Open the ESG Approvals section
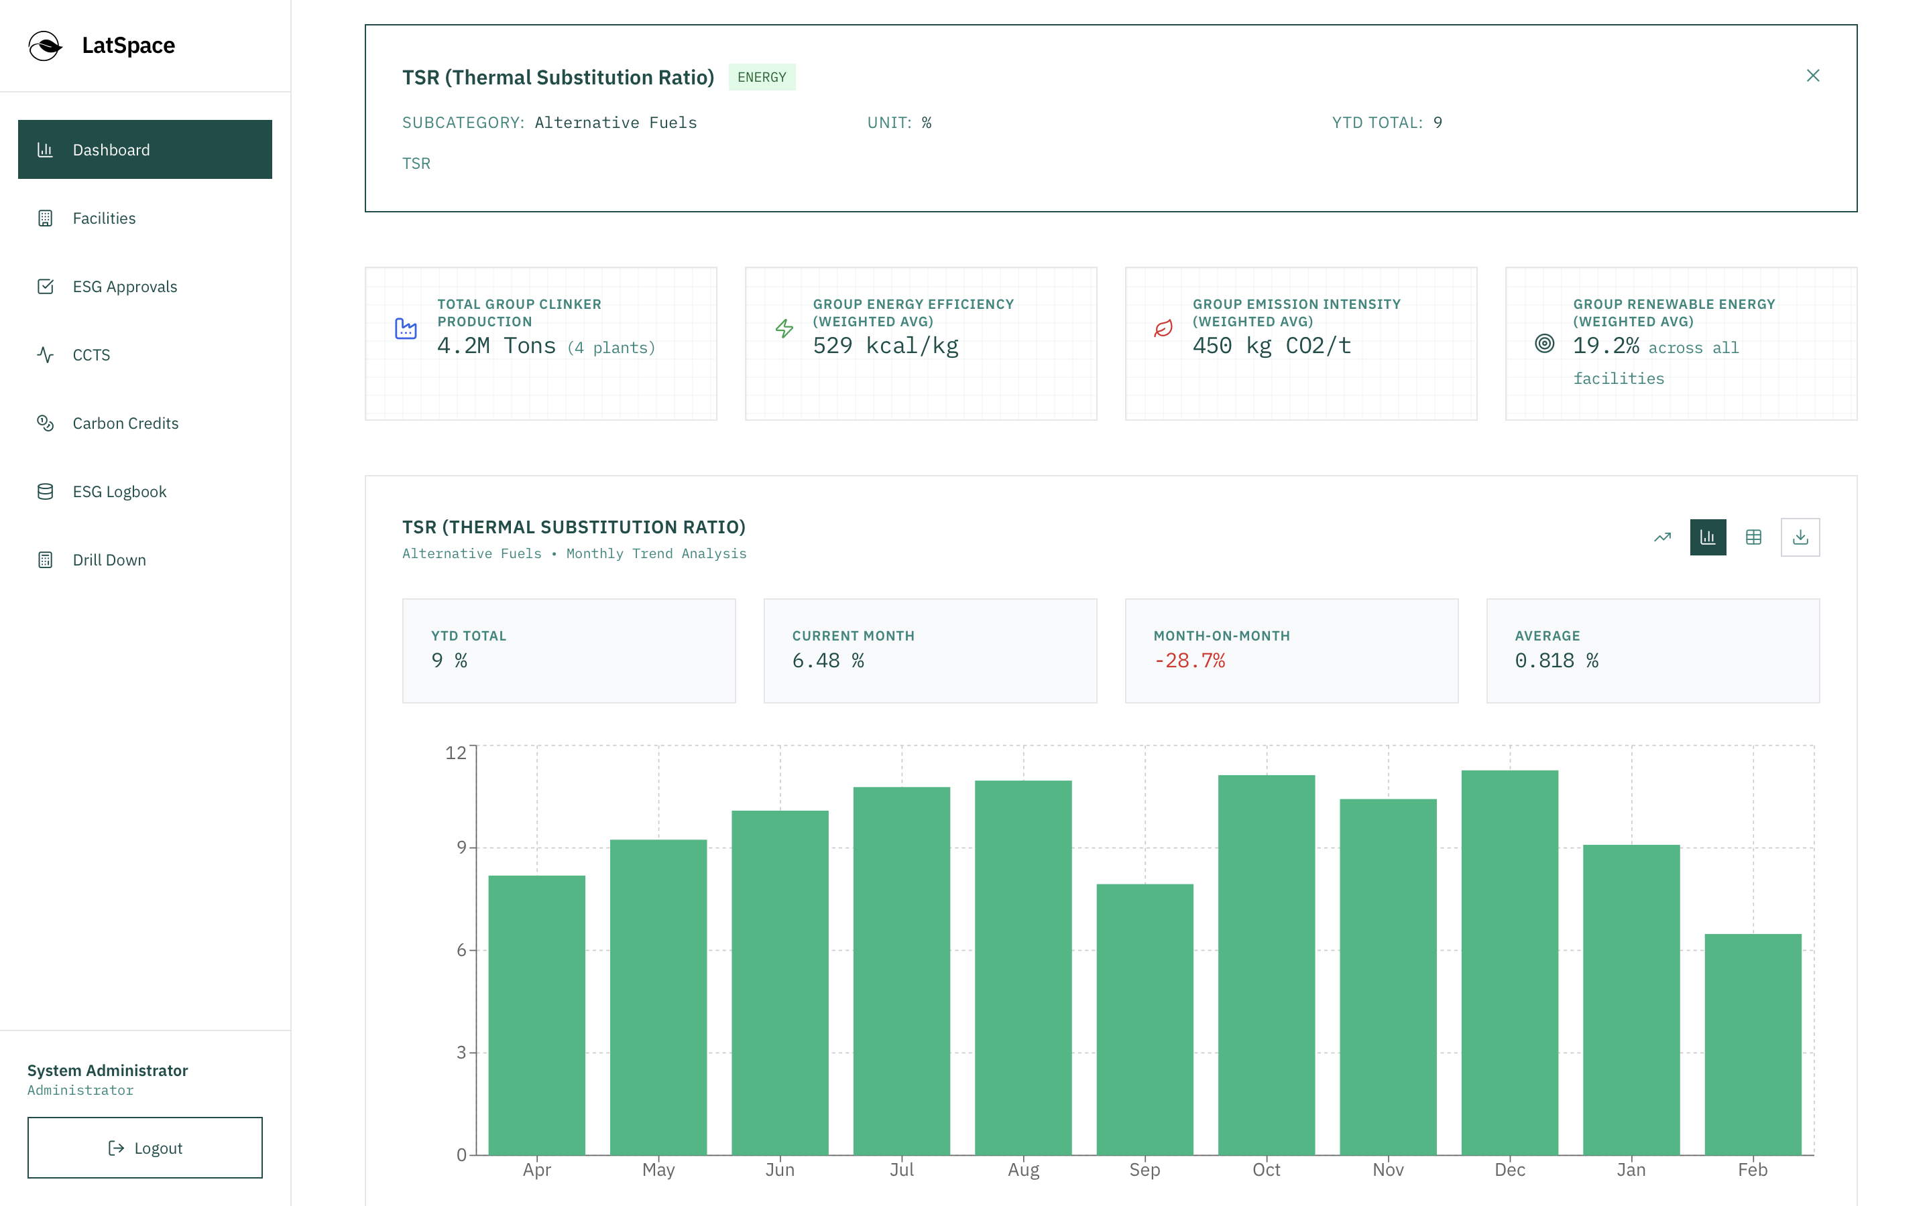This screenshot has height=1206, width=1931. click(125, 285)
